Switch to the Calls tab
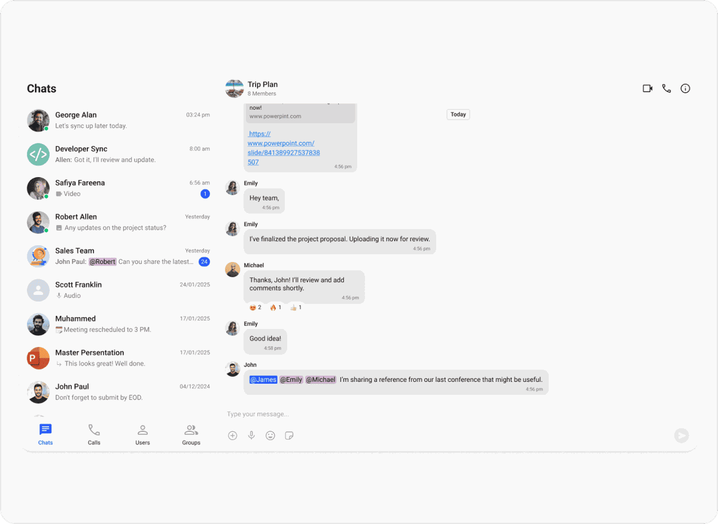The width and height of the screenshot is (718, 524). click(x=94, y=435)
